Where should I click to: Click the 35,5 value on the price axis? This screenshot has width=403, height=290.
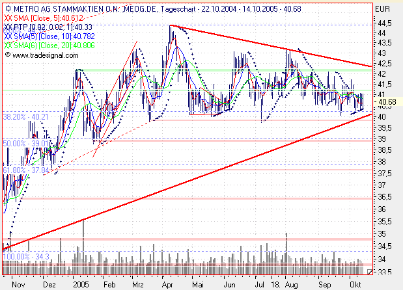pos(385,221)
